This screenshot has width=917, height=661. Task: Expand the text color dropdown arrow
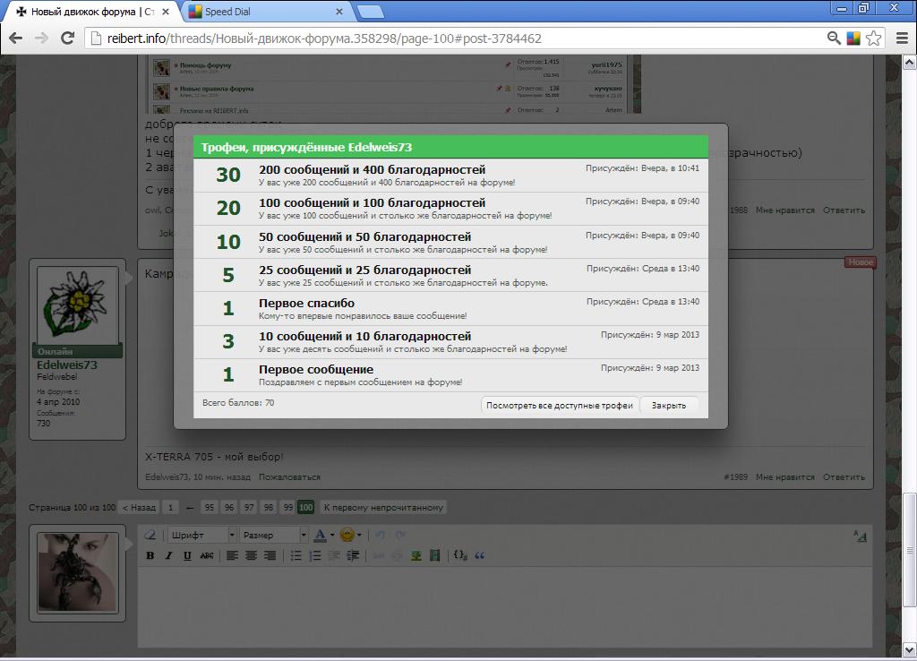tap(332, 535)
